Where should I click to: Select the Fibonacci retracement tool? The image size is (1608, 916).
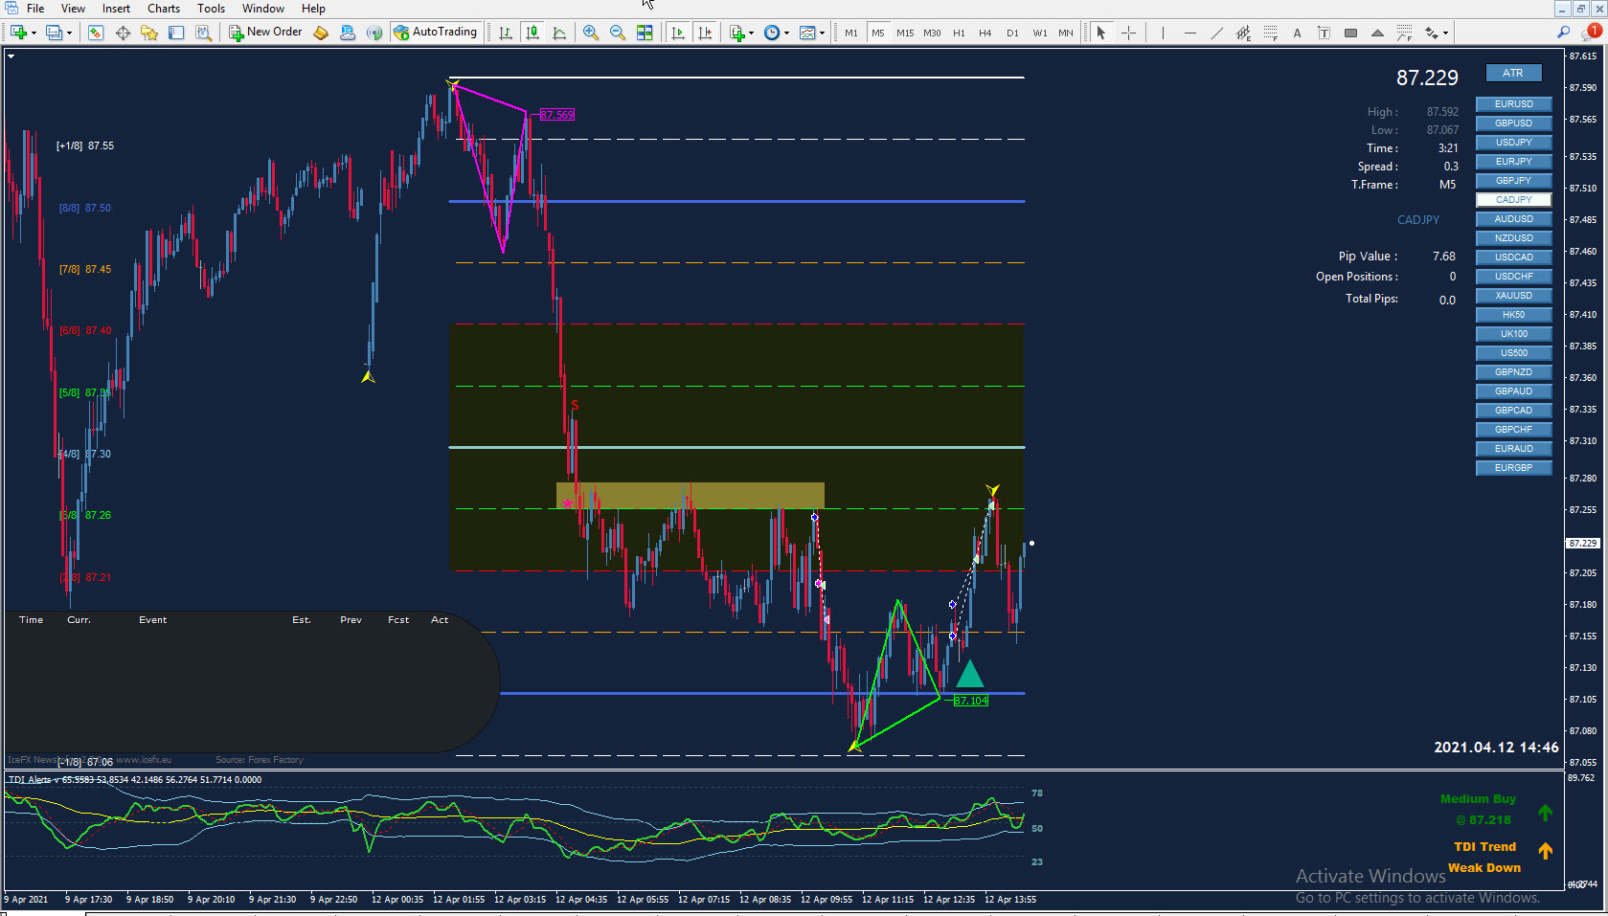pos(1270,33)
